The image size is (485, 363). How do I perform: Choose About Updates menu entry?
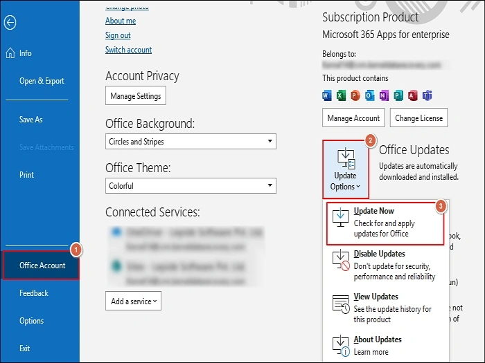pos(385,346)
